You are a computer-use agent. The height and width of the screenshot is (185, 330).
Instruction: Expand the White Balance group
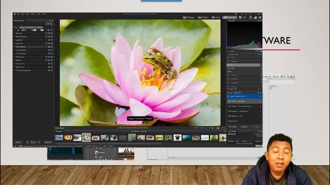click(21, 36)
